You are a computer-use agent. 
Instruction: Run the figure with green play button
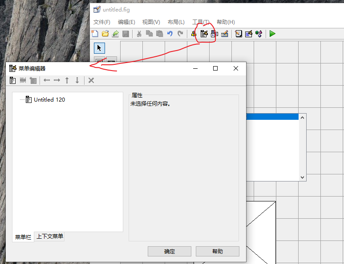click(x=272, y=34)
